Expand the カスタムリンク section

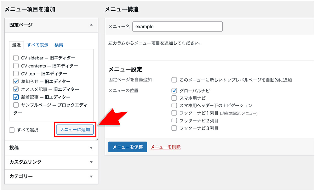coord(91,162)
